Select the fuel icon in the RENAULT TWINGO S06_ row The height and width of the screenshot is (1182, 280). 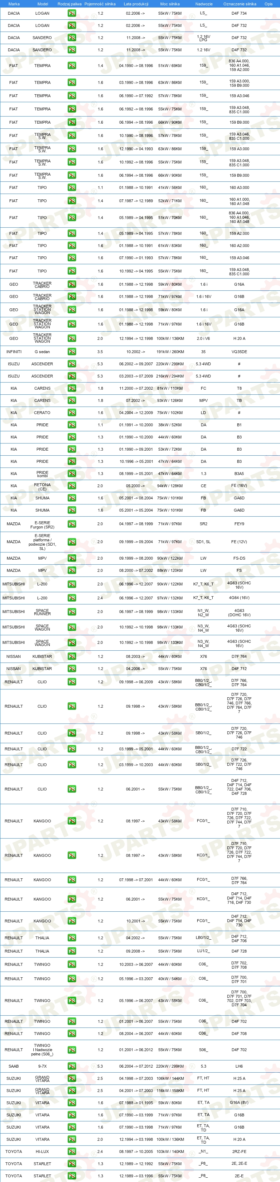(x=72, y=1049)
